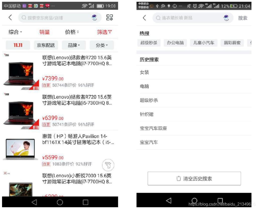258x209 pixels.
Task: Tap Android home button on right phone
Action: (x=194, y=200)
